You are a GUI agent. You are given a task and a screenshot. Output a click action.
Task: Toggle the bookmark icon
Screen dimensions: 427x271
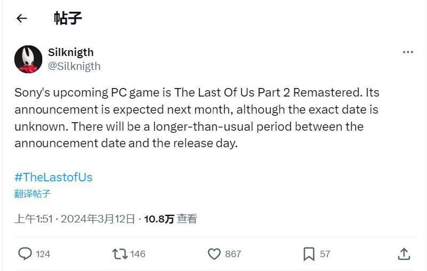(309, 254)
